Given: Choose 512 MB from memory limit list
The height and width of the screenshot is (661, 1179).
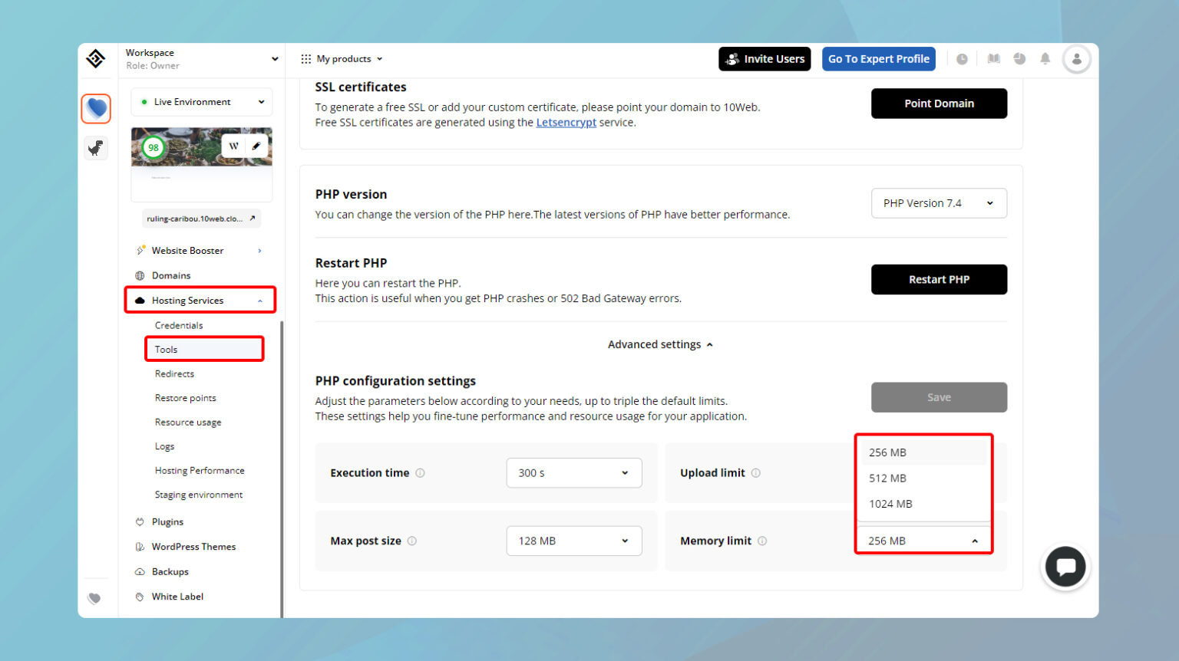Looking at the screenshot, I should (888, 478).
